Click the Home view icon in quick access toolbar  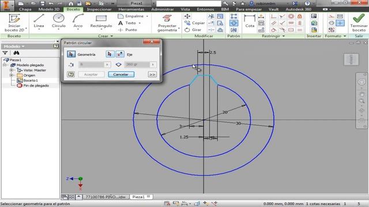tap(71, 3)
